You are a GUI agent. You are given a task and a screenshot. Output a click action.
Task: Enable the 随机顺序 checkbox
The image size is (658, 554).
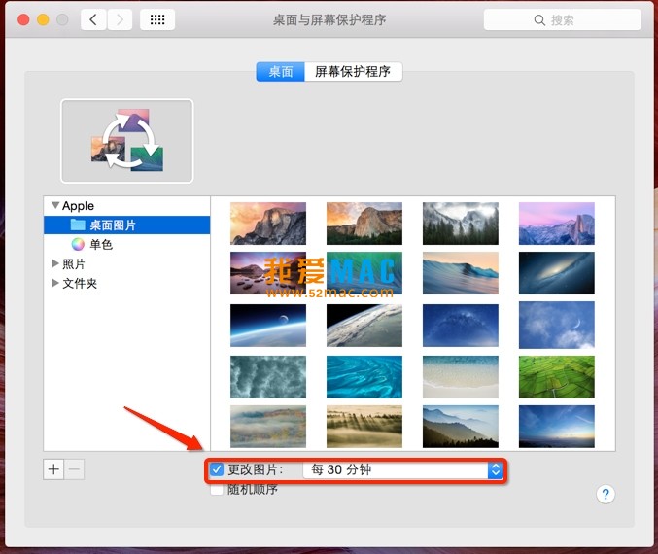coord(217,490)
